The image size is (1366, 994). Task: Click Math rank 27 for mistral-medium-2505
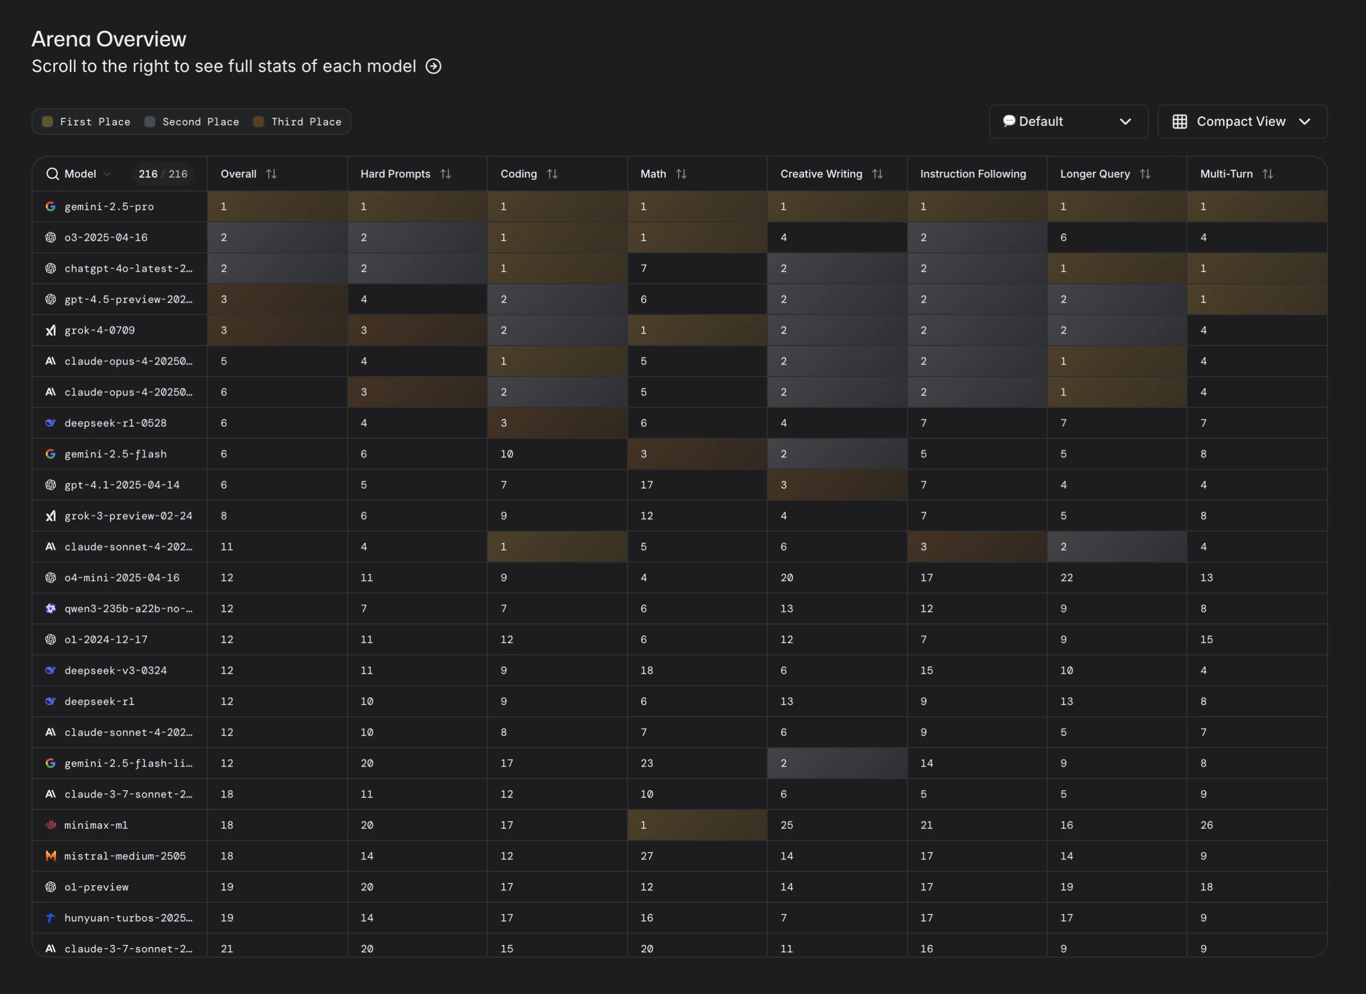coord(697,855)
